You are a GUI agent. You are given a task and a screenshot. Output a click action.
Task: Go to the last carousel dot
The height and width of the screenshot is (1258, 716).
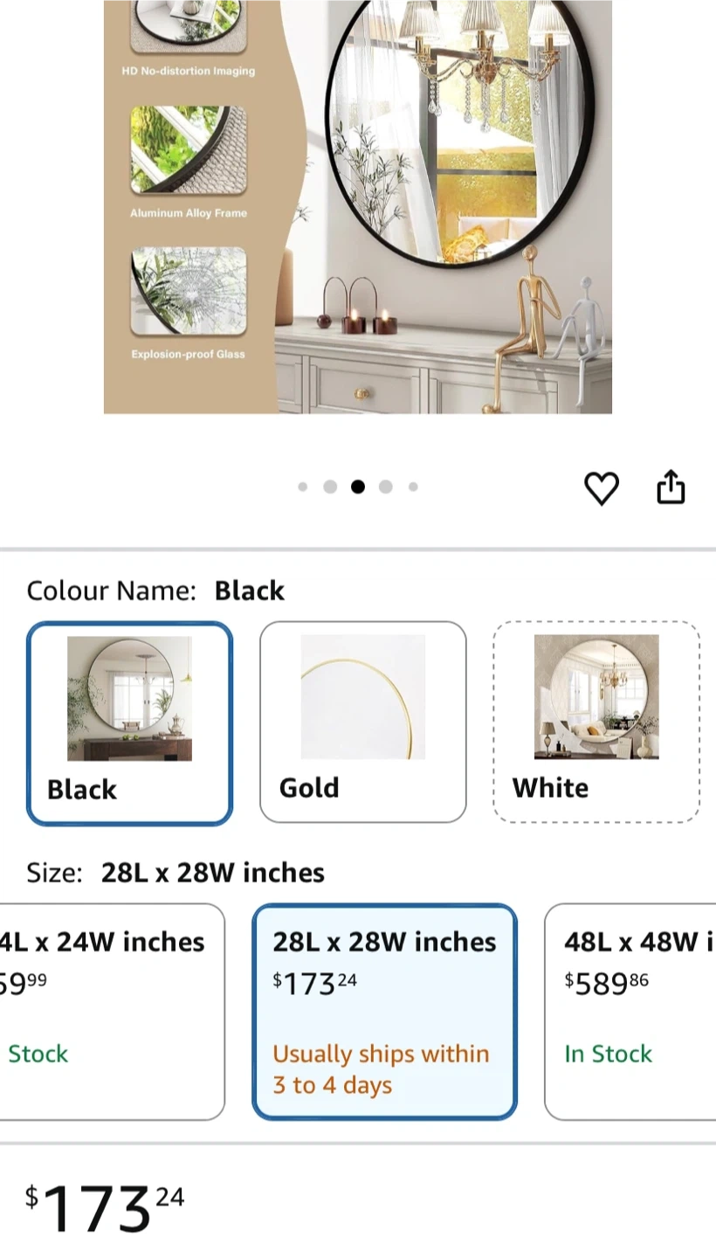(x=413, y=487)
